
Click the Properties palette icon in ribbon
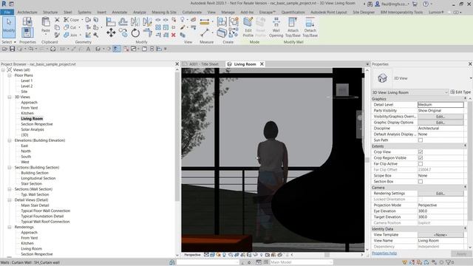[x=27, y=33]
